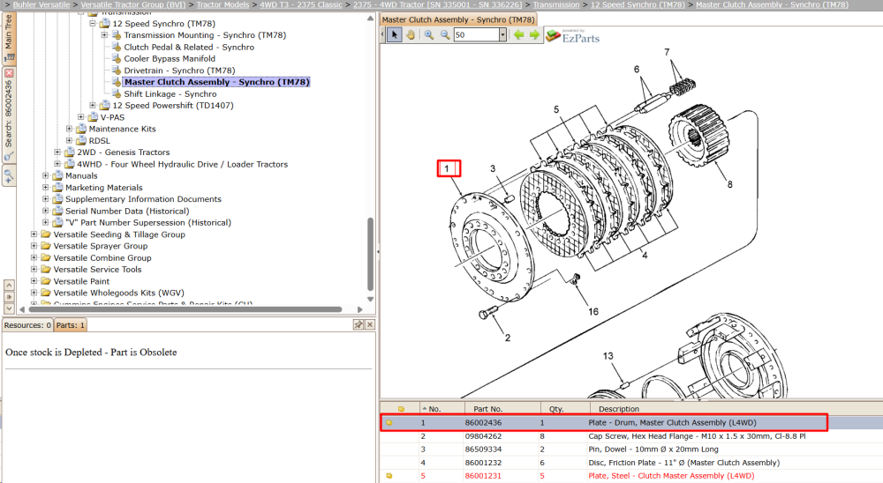Select Master Clutch Assembly - Synchro (TM78) document tab

(458, 19)
